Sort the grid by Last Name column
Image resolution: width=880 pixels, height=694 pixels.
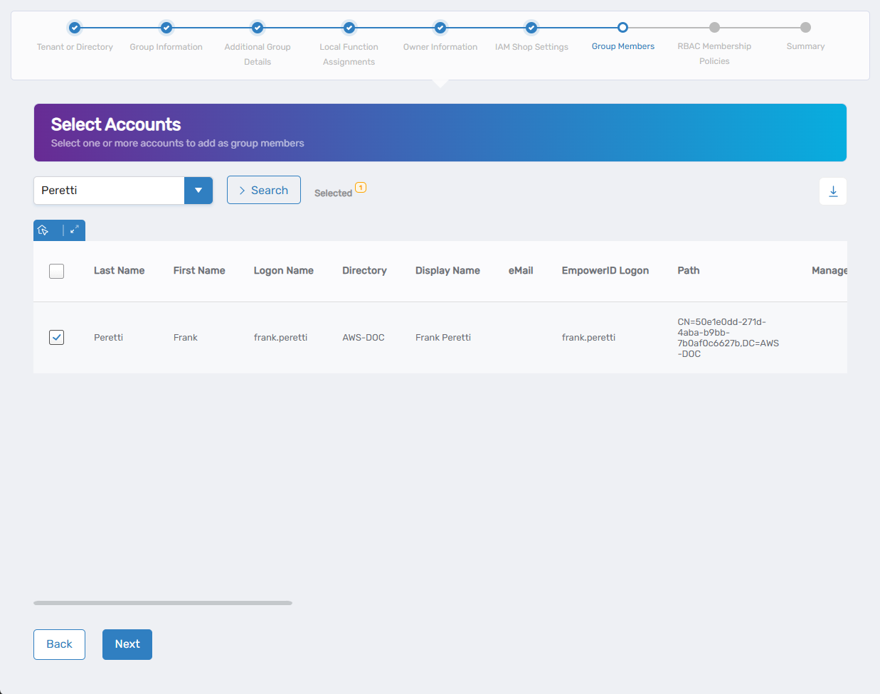tap(119, 271)
